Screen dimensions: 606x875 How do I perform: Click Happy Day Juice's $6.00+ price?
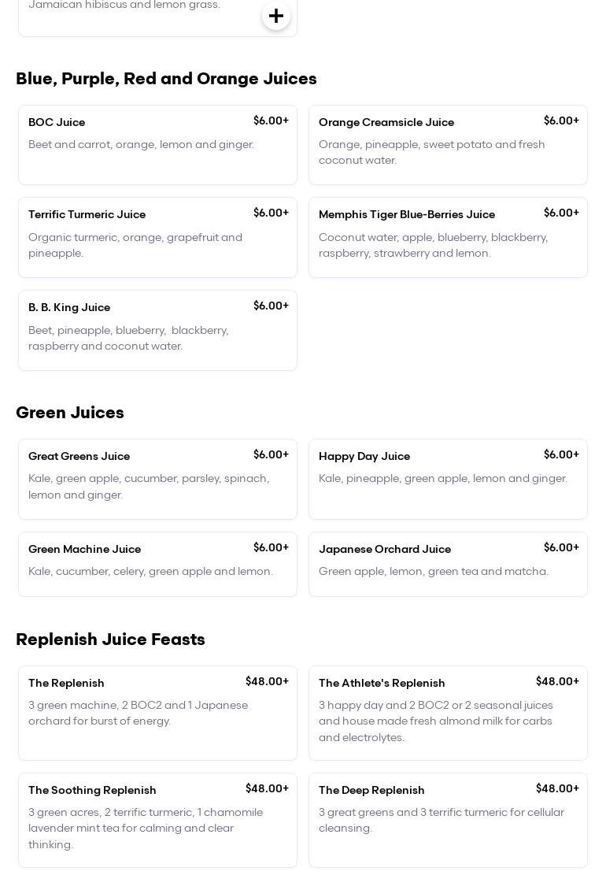561,454
